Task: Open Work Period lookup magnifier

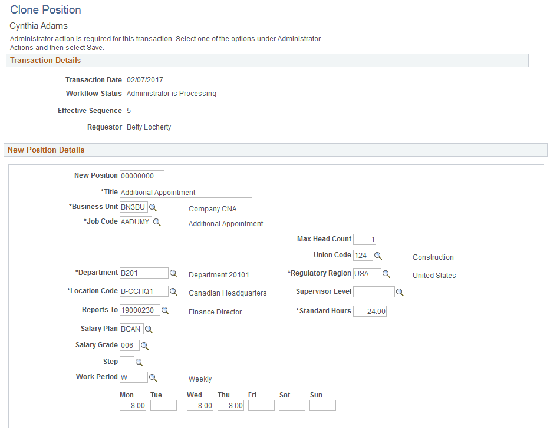Action: click(x=153, y=377)
